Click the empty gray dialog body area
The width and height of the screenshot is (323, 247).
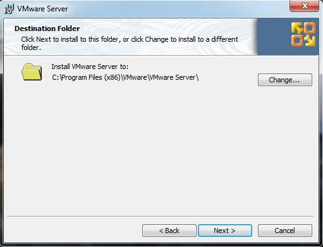pyautogui.click(x=161, y=148)
